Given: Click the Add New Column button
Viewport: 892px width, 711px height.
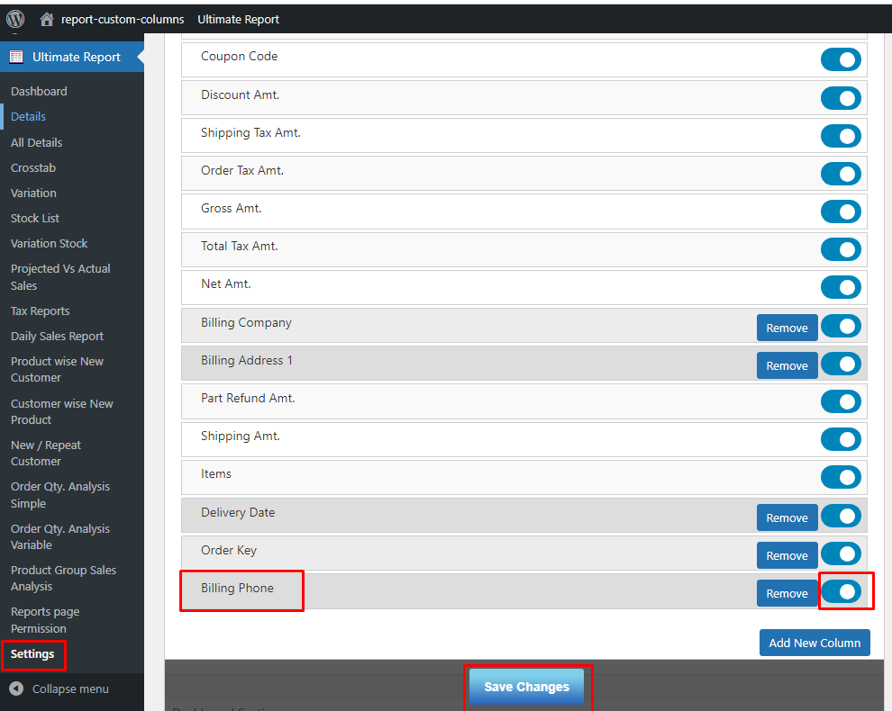Looking at the screenshot, I should click(x=815, y=643).
